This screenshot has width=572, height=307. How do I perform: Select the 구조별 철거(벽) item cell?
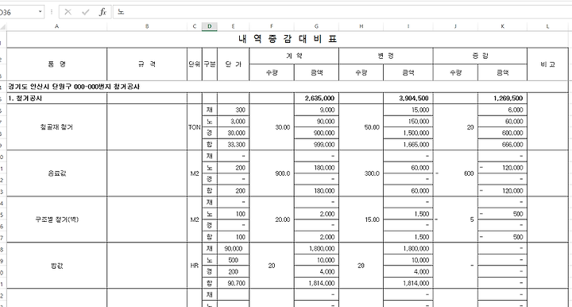56,220
